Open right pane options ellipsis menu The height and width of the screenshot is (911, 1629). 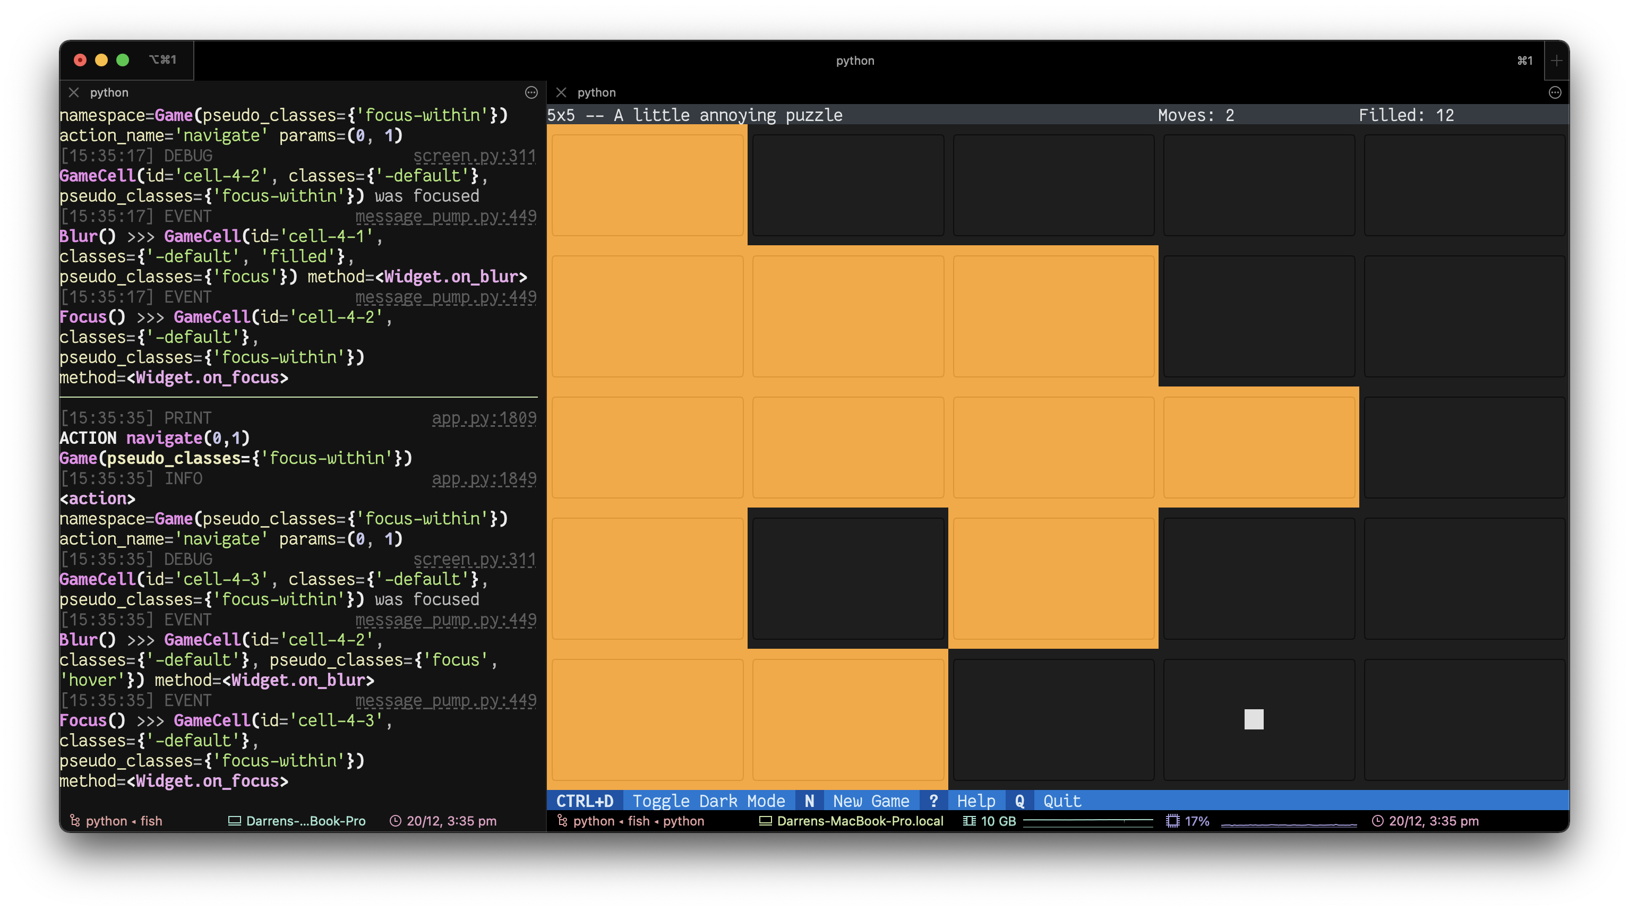[x=1555, y=92]
